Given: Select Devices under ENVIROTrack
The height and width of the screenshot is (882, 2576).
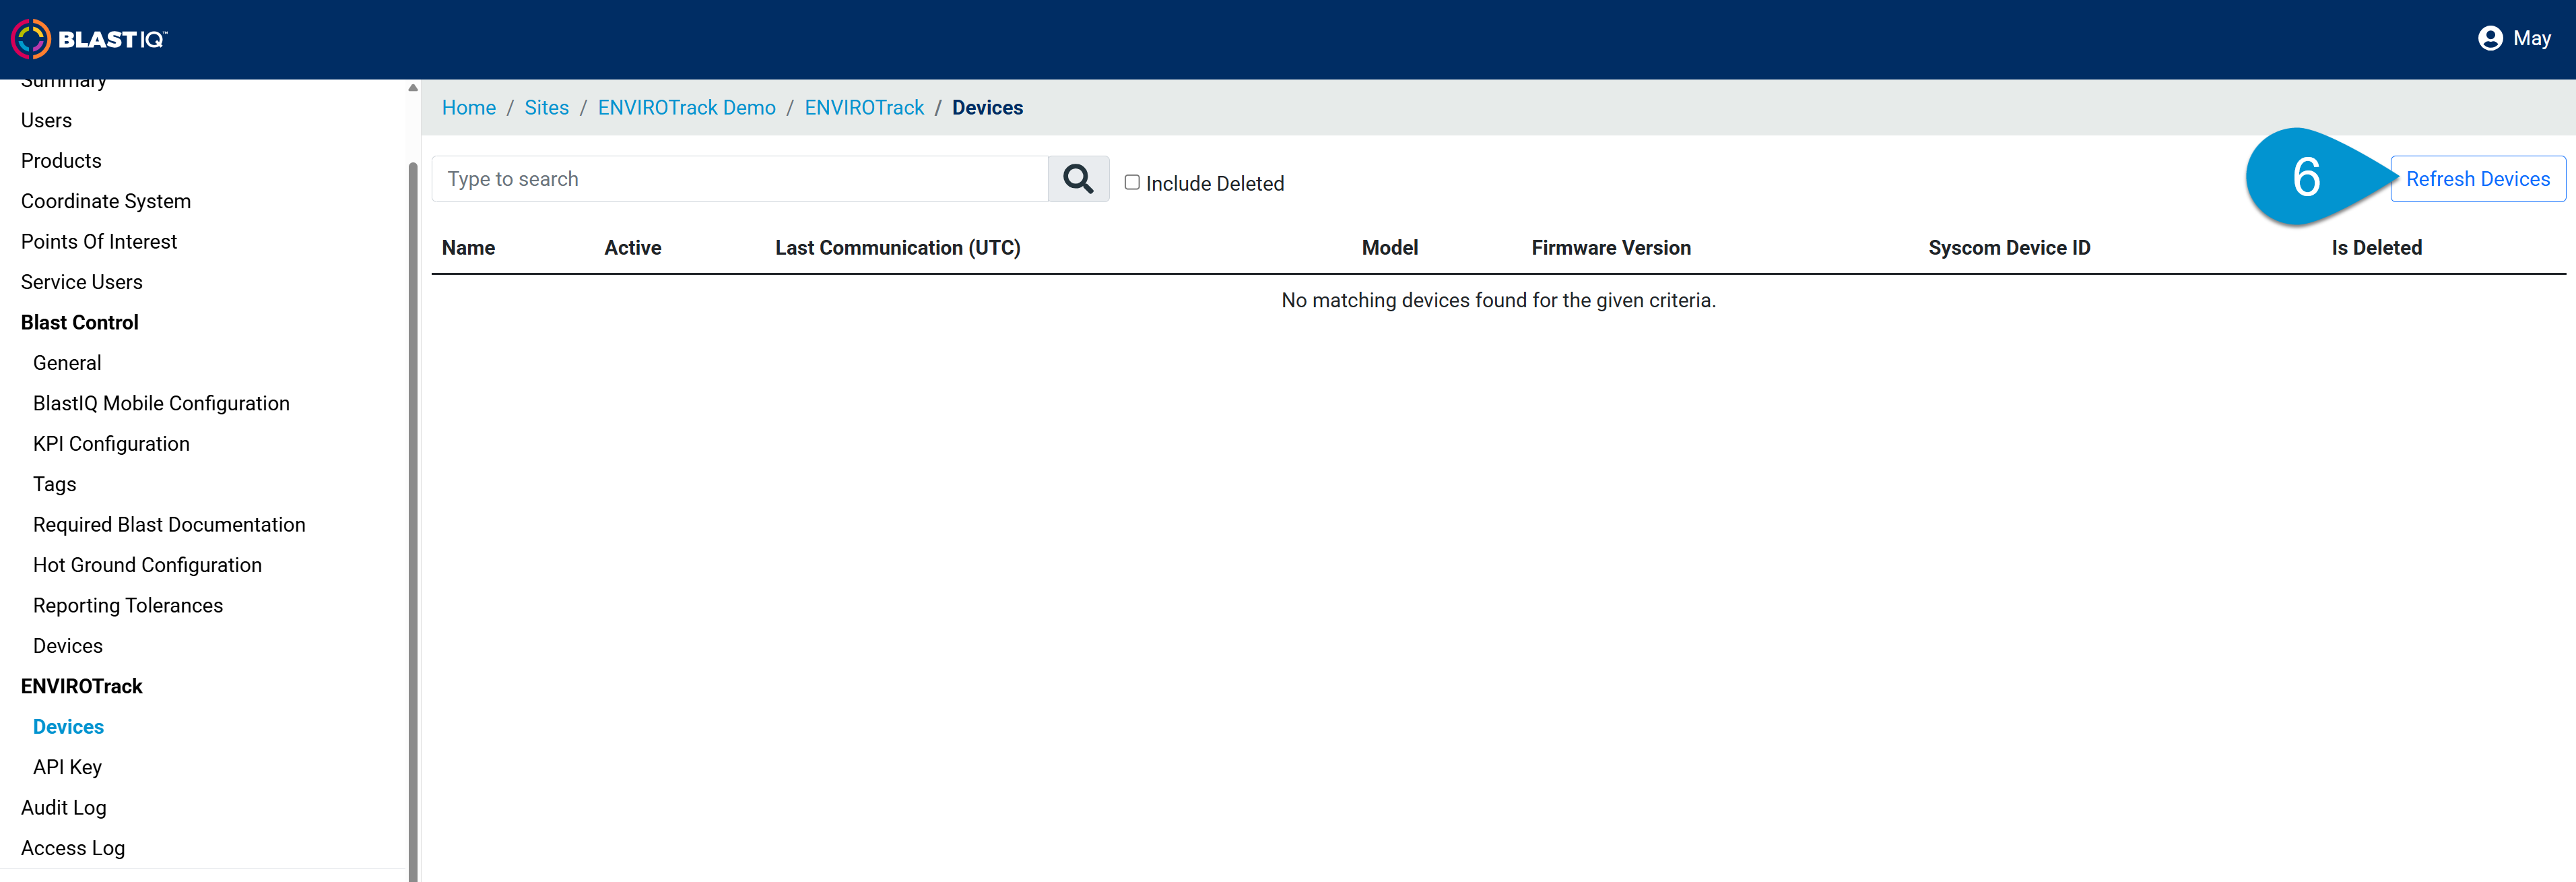Looking at the screenshot, I should click(x=68, y=727).
